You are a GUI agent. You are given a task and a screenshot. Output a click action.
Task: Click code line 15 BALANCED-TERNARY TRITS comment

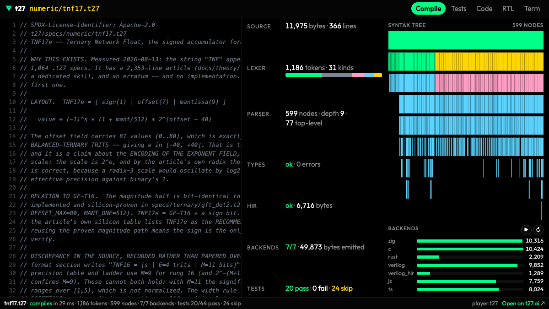pyautogui.click(x=130, y=145)
